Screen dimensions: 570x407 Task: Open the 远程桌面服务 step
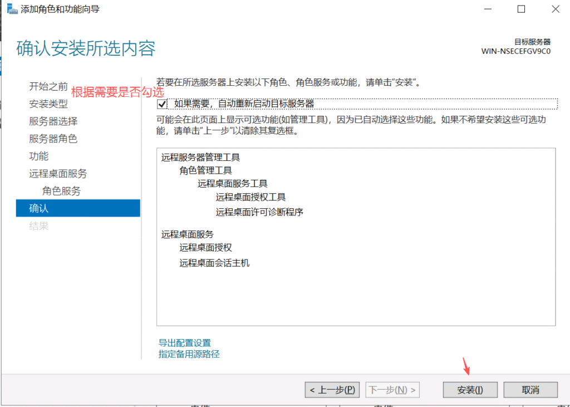[x=58, y=174]
